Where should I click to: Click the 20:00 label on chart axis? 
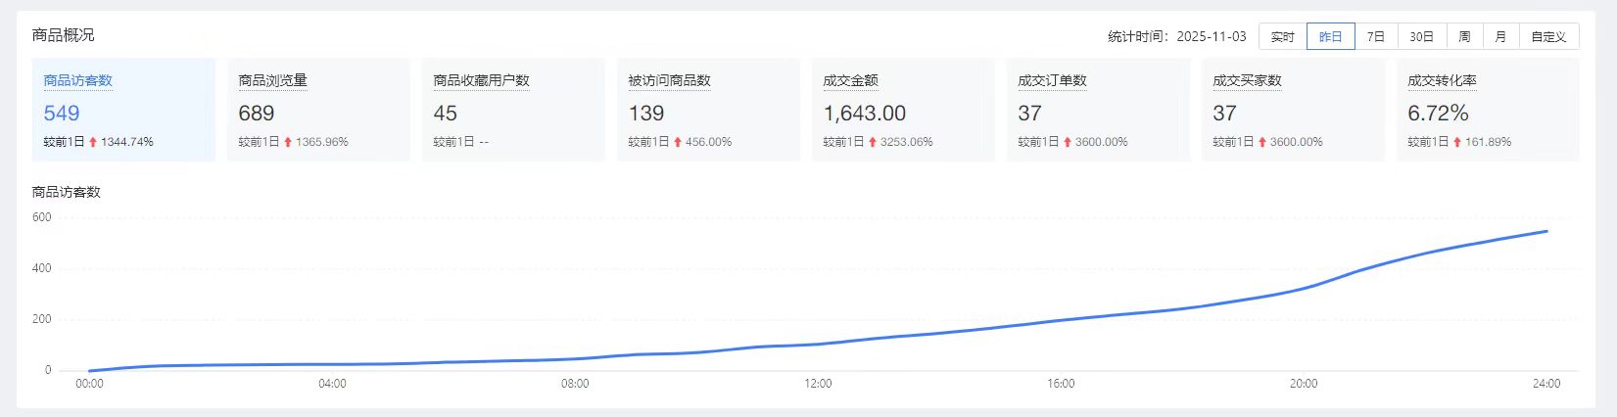tap(1304, 384)
